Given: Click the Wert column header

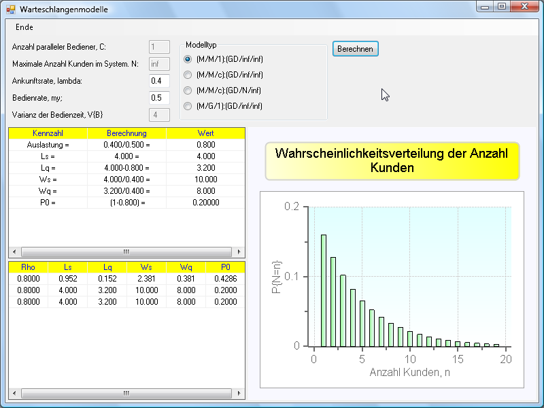Looking at the screenshot, I should tap(205, 133).
